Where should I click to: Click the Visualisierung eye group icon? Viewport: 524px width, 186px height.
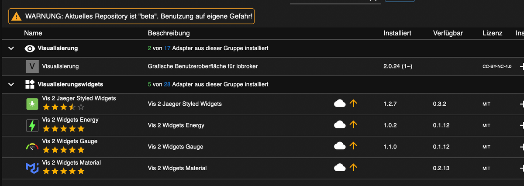pos(30,48)
